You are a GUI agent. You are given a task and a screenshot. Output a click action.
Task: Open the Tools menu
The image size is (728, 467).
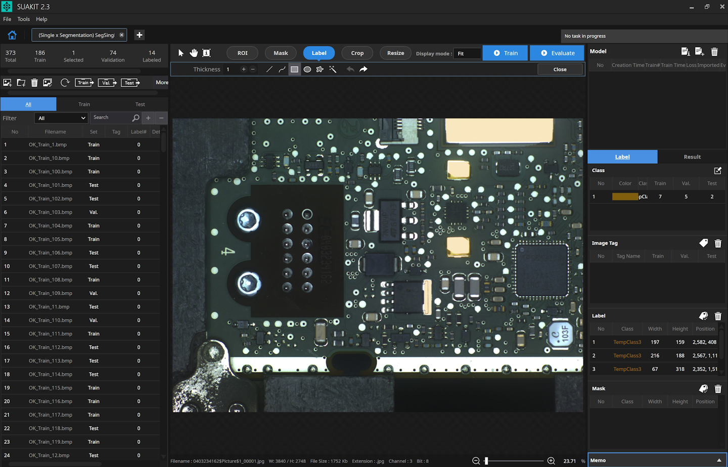(23, 19)
